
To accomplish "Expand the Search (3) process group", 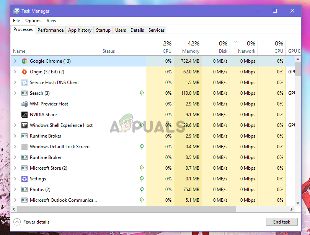I will [15, 93].
